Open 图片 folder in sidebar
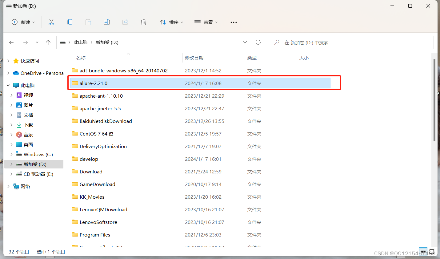 click(28, 105)
